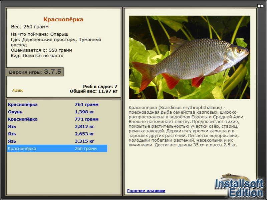Select the Окунь 1,398 кг row
This screenshot has height=200, width=267.
click(x=57, y=112)
